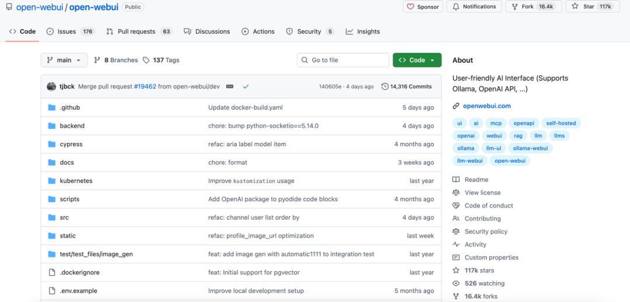Click the commit details ellipsis icon
The image size is (630, 302).
230,87
